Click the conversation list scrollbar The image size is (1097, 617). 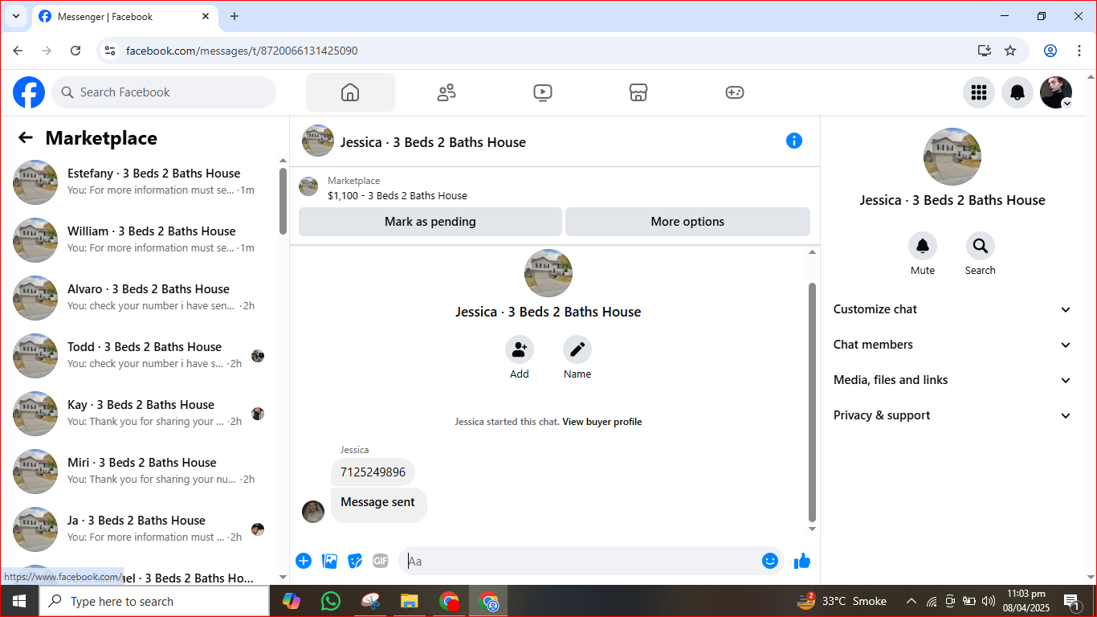(x=283, y=201)
